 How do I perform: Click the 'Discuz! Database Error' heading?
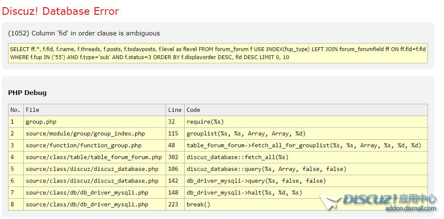click(x=60, y=11)
